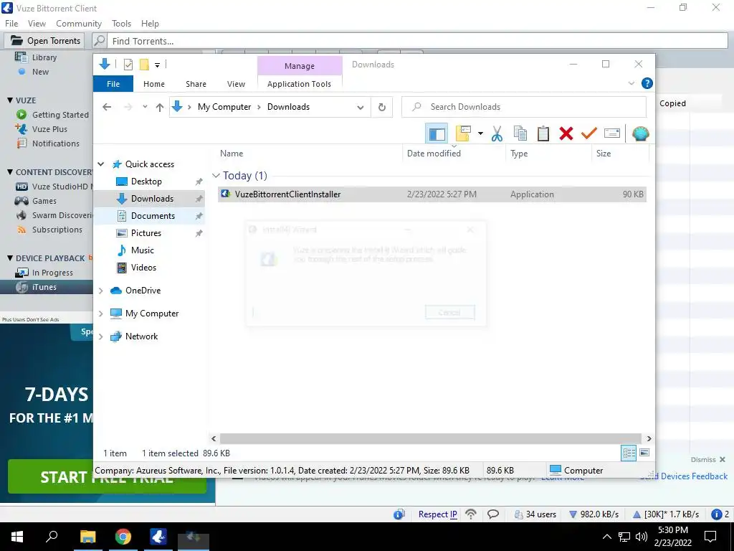Click the chat bubble icon in Vuze status bar

click(x=493, y=514)
